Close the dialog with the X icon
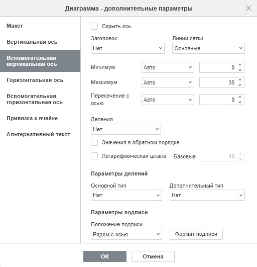 pyautogui.click(x=248, y=8)
